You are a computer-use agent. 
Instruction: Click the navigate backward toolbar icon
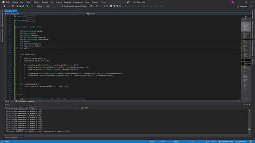[x=4, y=6]
